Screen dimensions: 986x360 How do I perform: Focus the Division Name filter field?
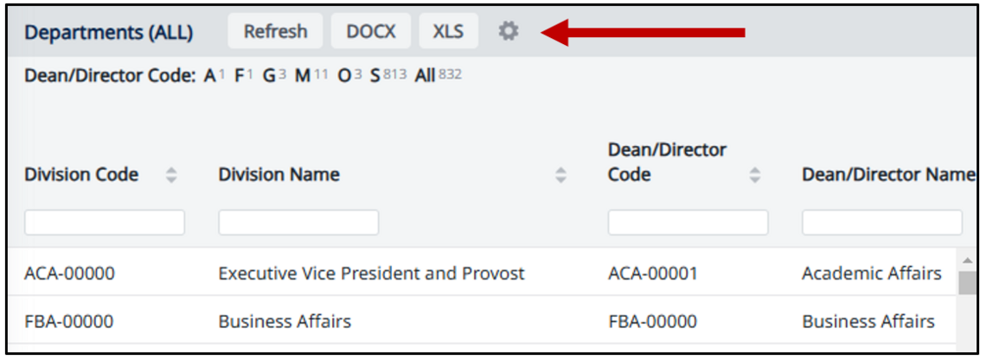298,223
